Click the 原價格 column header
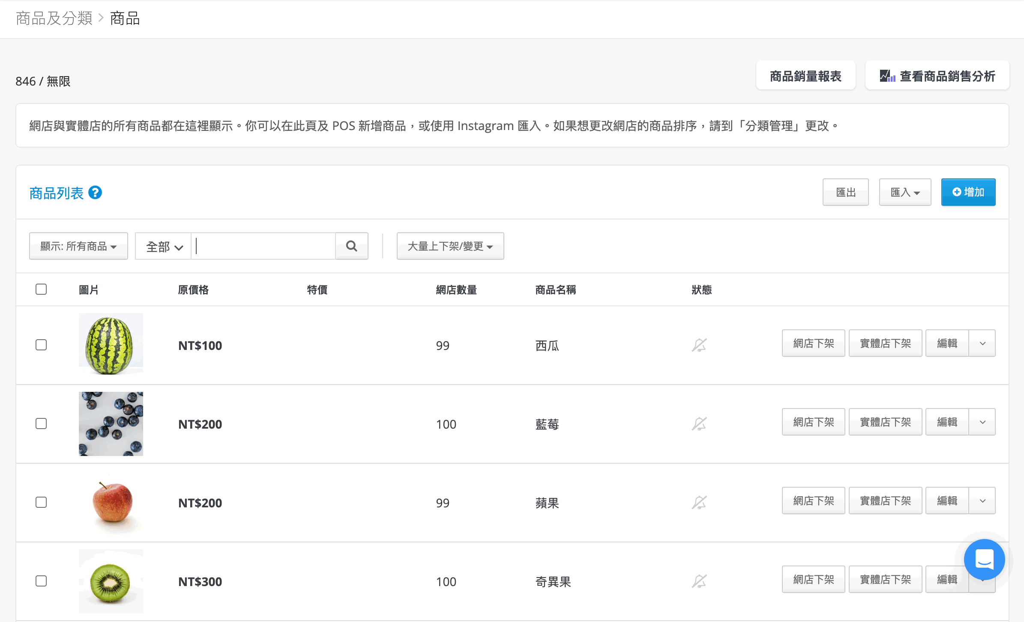 pyautogui.click(x=193, y=290)
